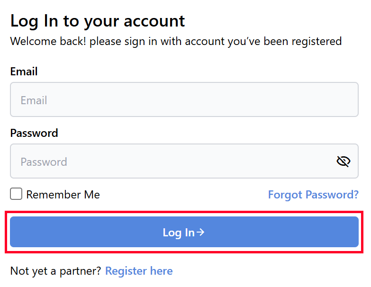Screen dimensions: 371x287
Task: Toggle password visibility eye icon
Action: [343, 161]
